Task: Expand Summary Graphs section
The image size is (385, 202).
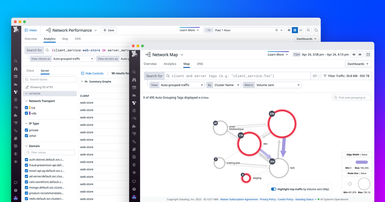Action: (x=82, y=81)
